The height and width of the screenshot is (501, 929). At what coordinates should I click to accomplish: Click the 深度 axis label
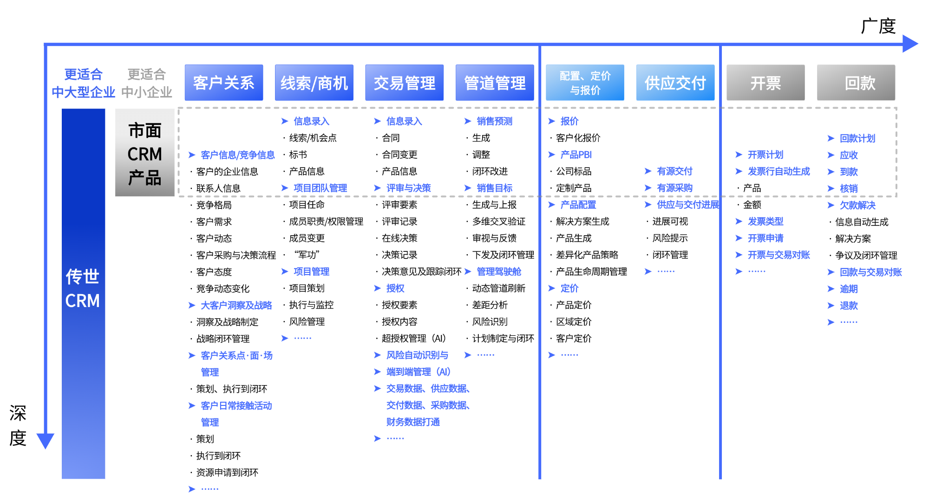pos(18,425)
